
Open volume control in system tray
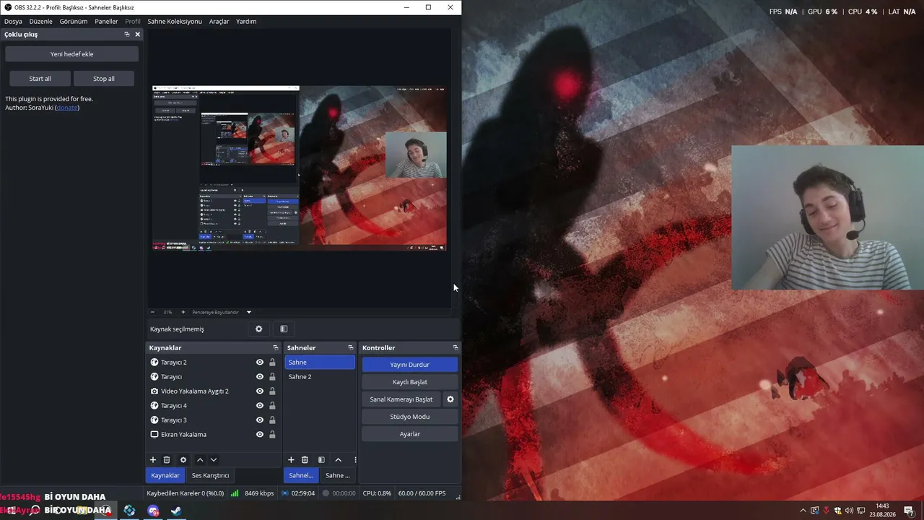(849, 511)
